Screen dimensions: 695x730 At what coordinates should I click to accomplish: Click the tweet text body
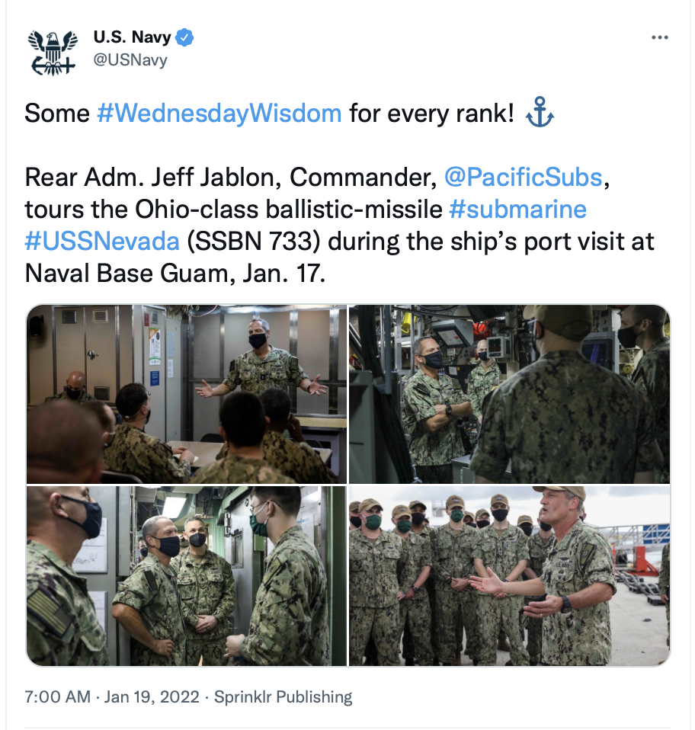339,192
